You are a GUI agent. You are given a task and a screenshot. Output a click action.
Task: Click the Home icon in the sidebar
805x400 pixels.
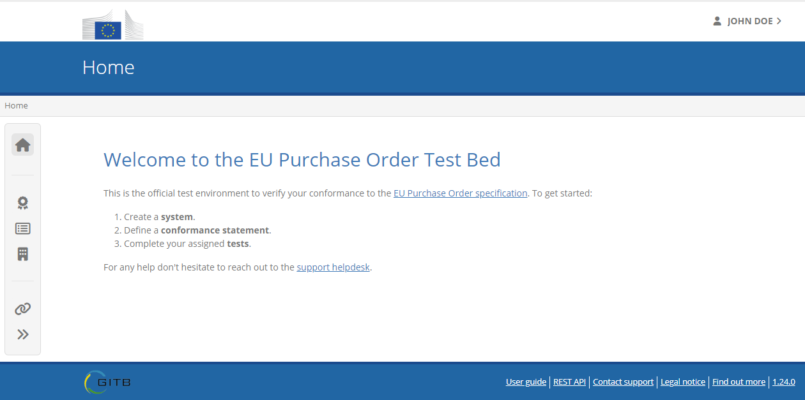[x=22, y=145]
